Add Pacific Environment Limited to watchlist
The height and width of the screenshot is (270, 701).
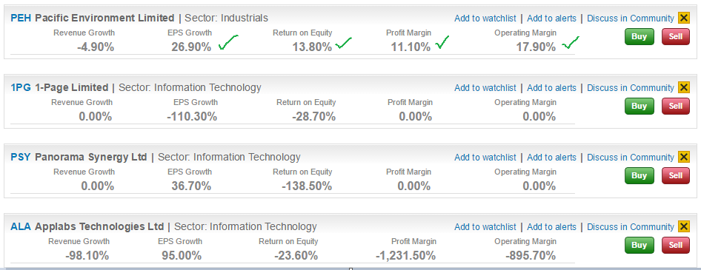485,18
